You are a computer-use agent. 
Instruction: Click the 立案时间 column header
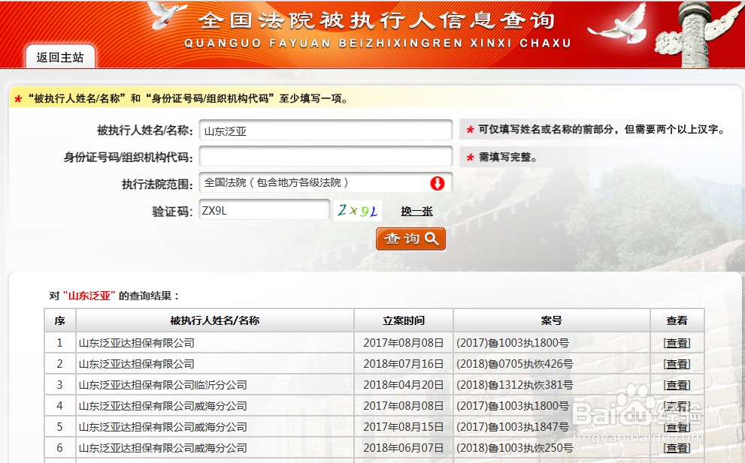click(404, 320)
